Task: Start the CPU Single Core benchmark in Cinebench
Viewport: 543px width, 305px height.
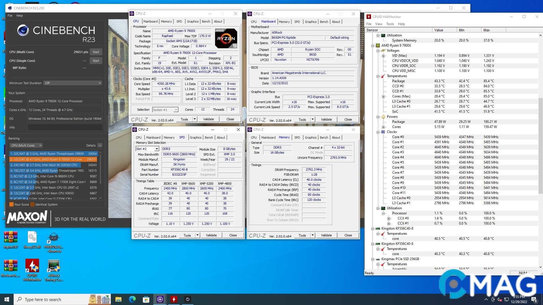Action: (x=96, y=60)
